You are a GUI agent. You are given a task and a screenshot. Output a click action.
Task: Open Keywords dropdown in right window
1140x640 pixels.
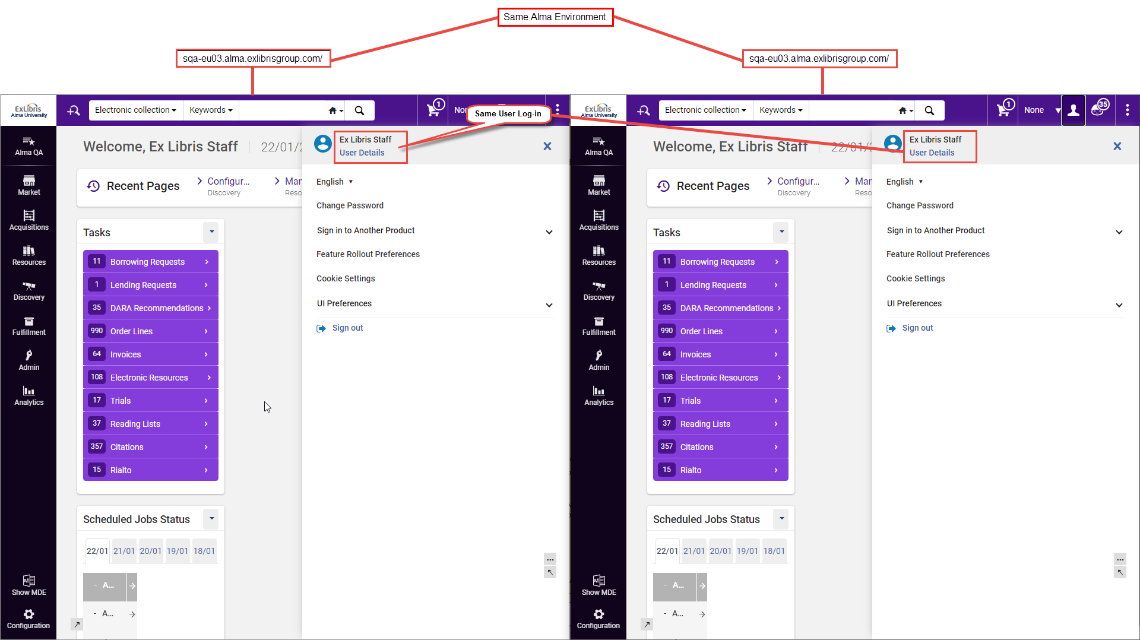(x=781, y=110)
